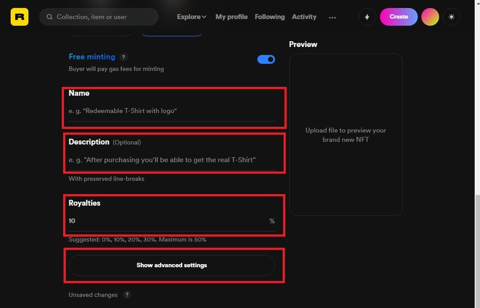Click the page vertical scrollbar
This screenshot has height=308, width=480.
pos(477,251)
